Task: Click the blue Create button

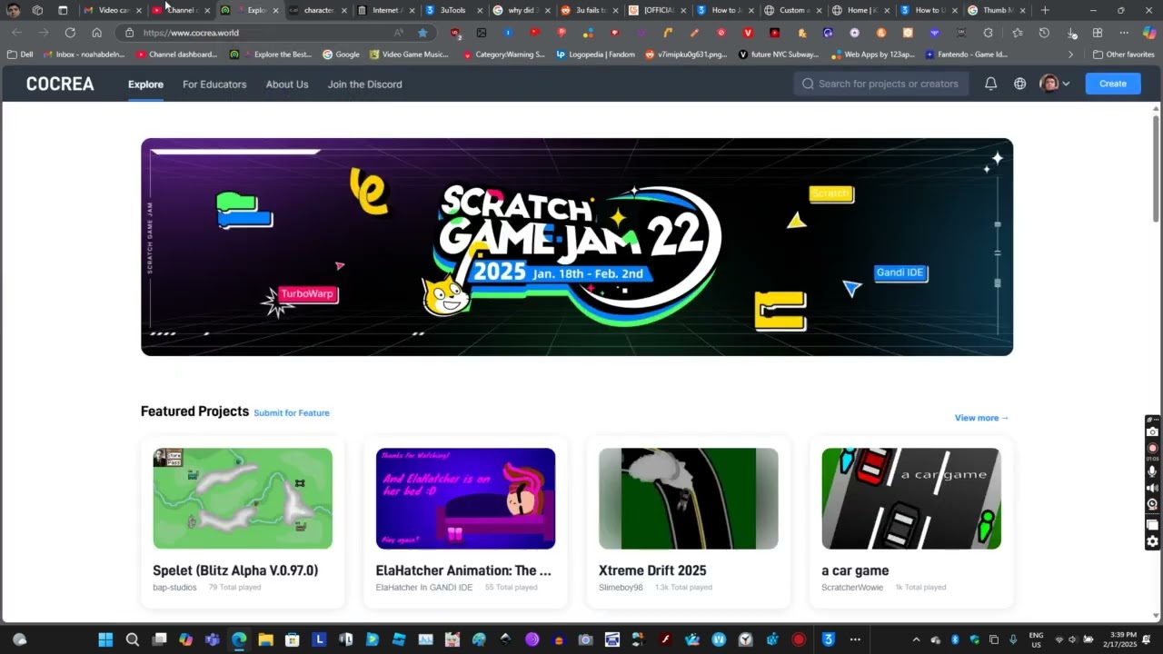Action: 1113,84
